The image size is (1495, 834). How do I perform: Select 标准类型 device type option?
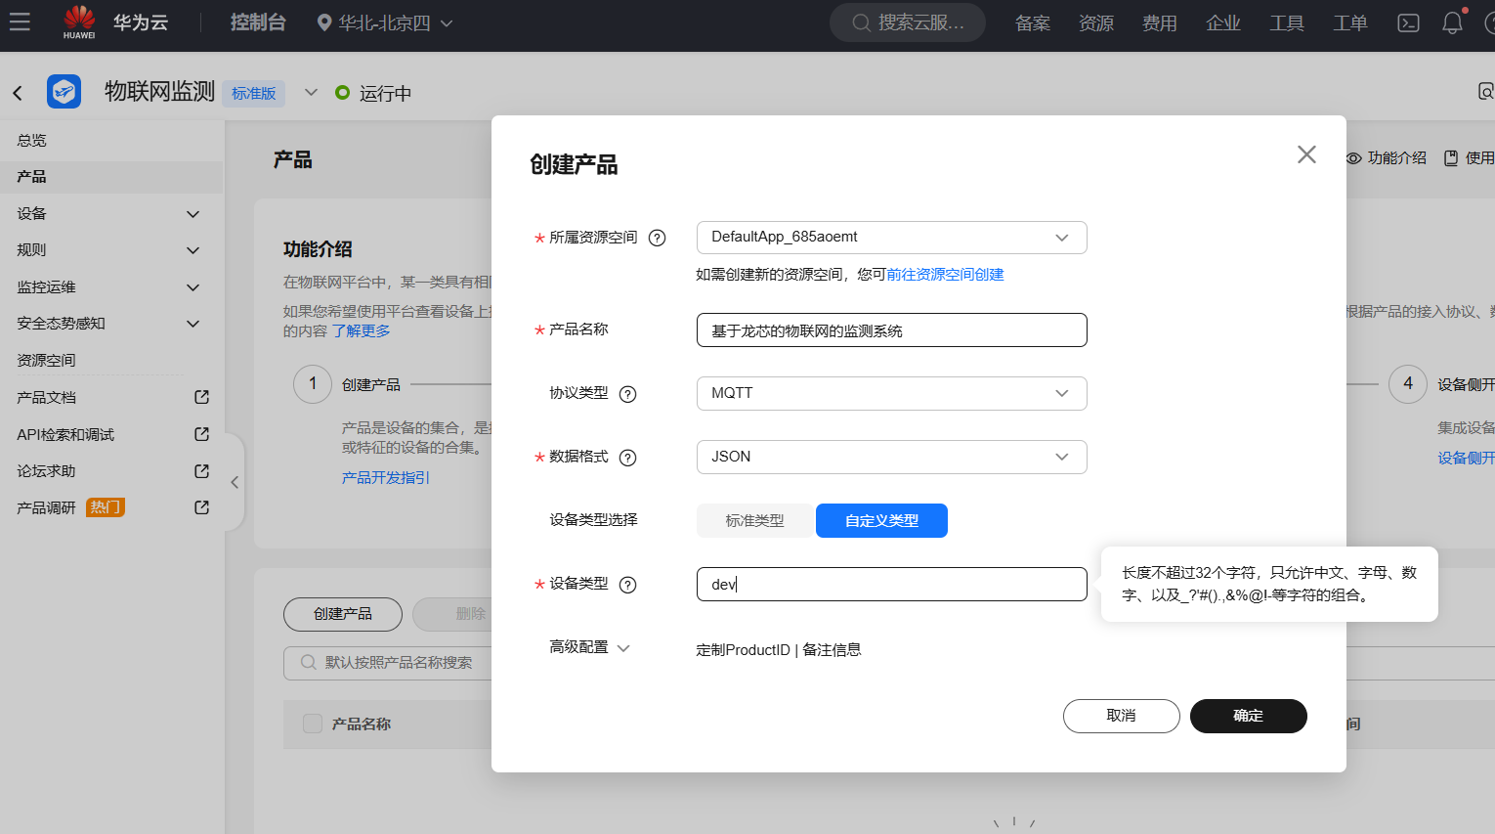pos(754,520)
